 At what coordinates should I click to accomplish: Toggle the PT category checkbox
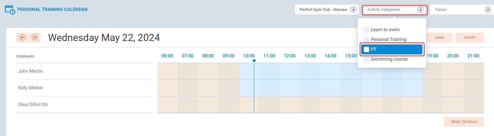(x=366, y=49)
